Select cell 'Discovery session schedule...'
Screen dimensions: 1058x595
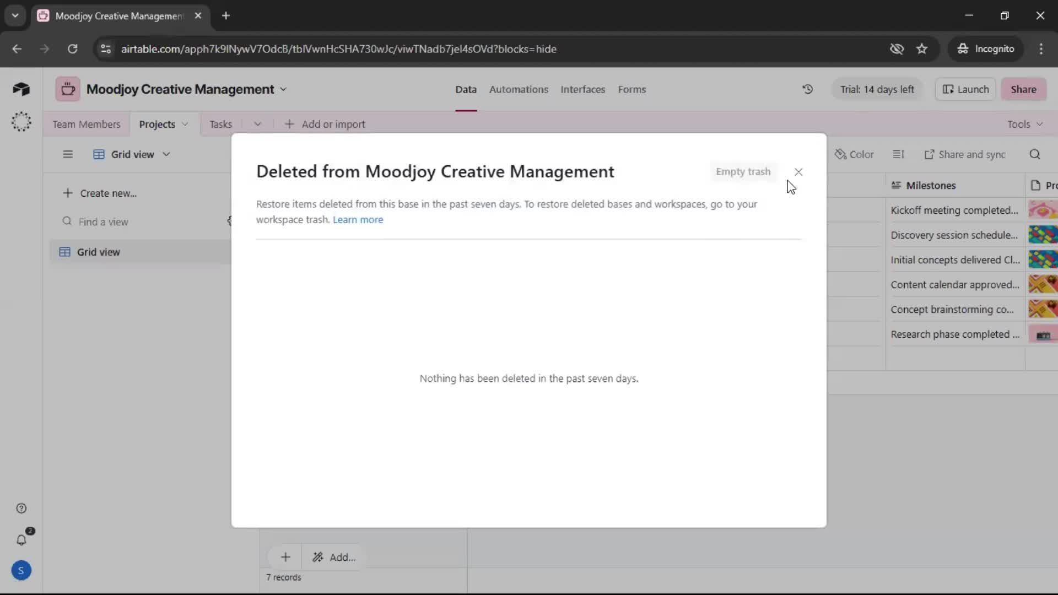tap(955, 235)
